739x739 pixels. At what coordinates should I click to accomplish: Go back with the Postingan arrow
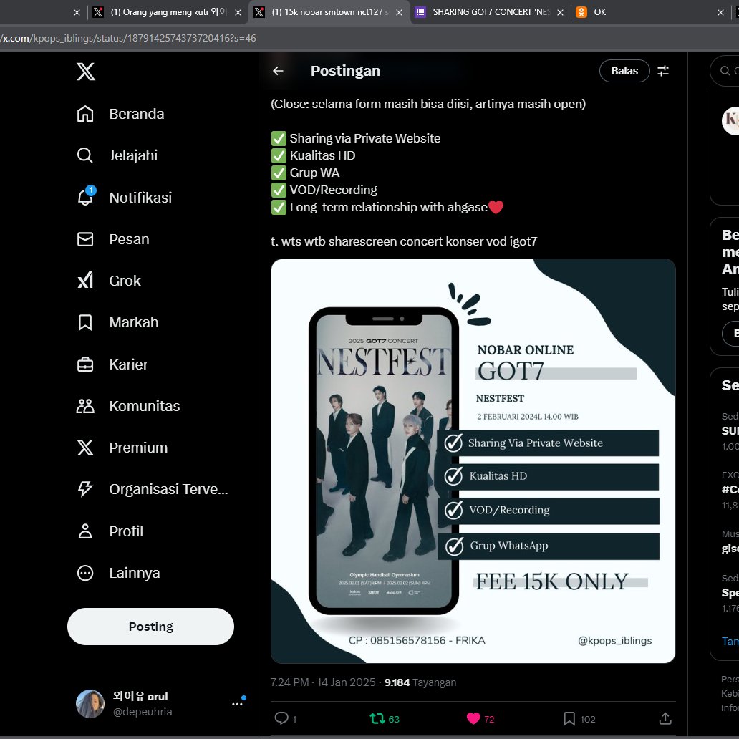278,71
